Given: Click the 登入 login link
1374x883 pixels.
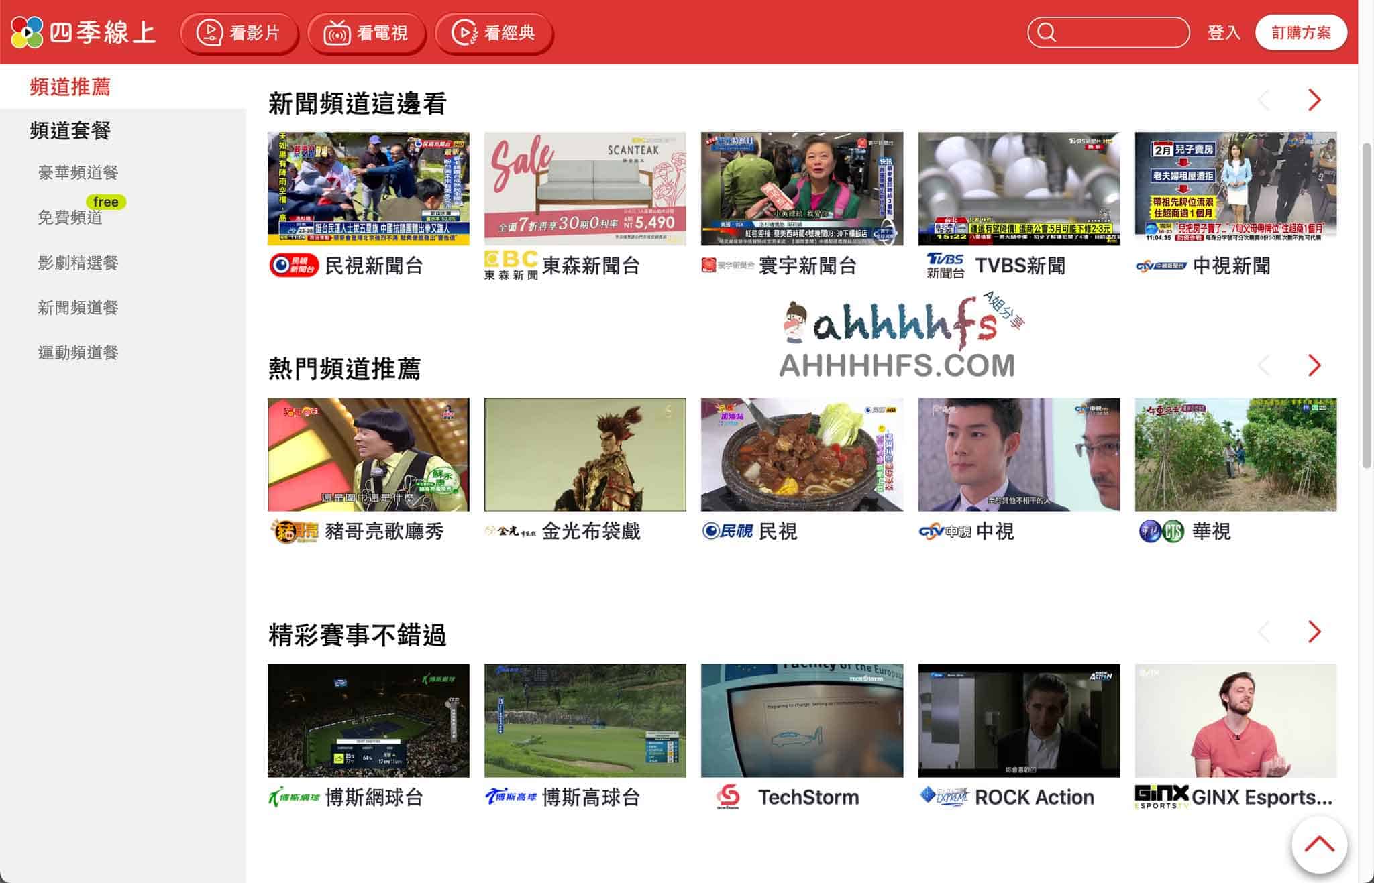Looking at the screenshot, I should 1223,33.
